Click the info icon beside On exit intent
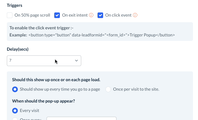 [91, 15]
